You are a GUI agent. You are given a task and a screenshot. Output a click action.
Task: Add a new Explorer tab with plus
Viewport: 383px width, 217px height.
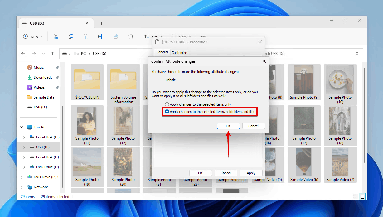tap(101, 23)
